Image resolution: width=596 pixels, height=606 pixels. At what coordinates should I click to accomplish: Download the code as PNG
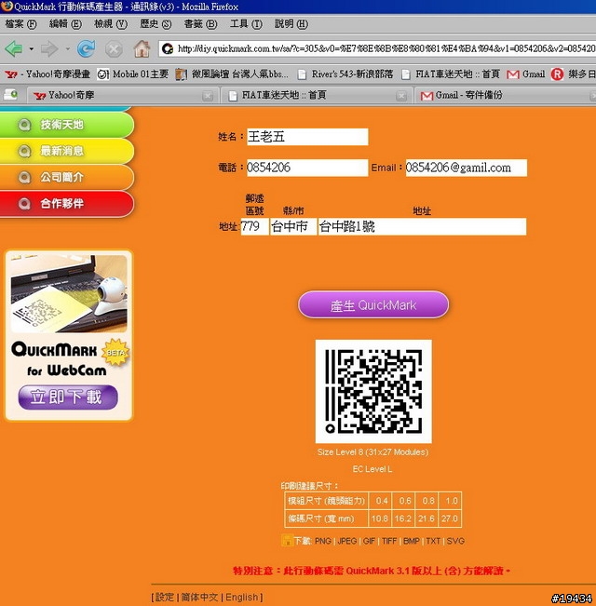pos(323,541)
